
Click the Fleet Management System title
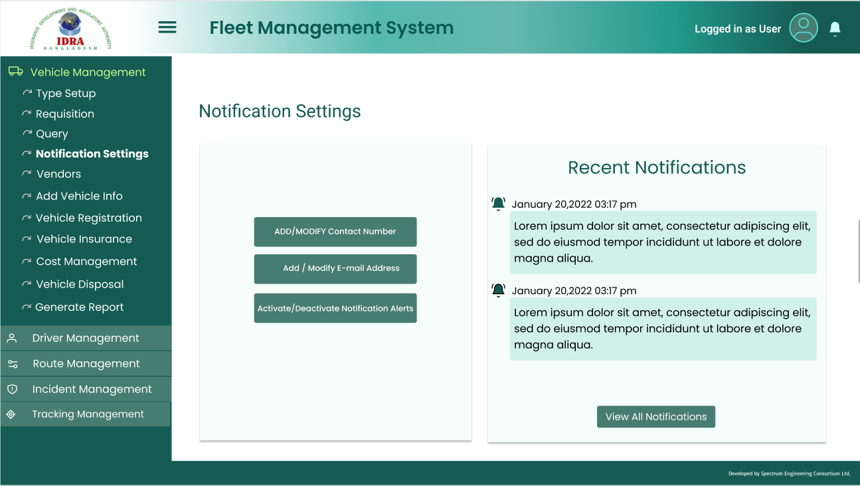(x=331, y=28)
